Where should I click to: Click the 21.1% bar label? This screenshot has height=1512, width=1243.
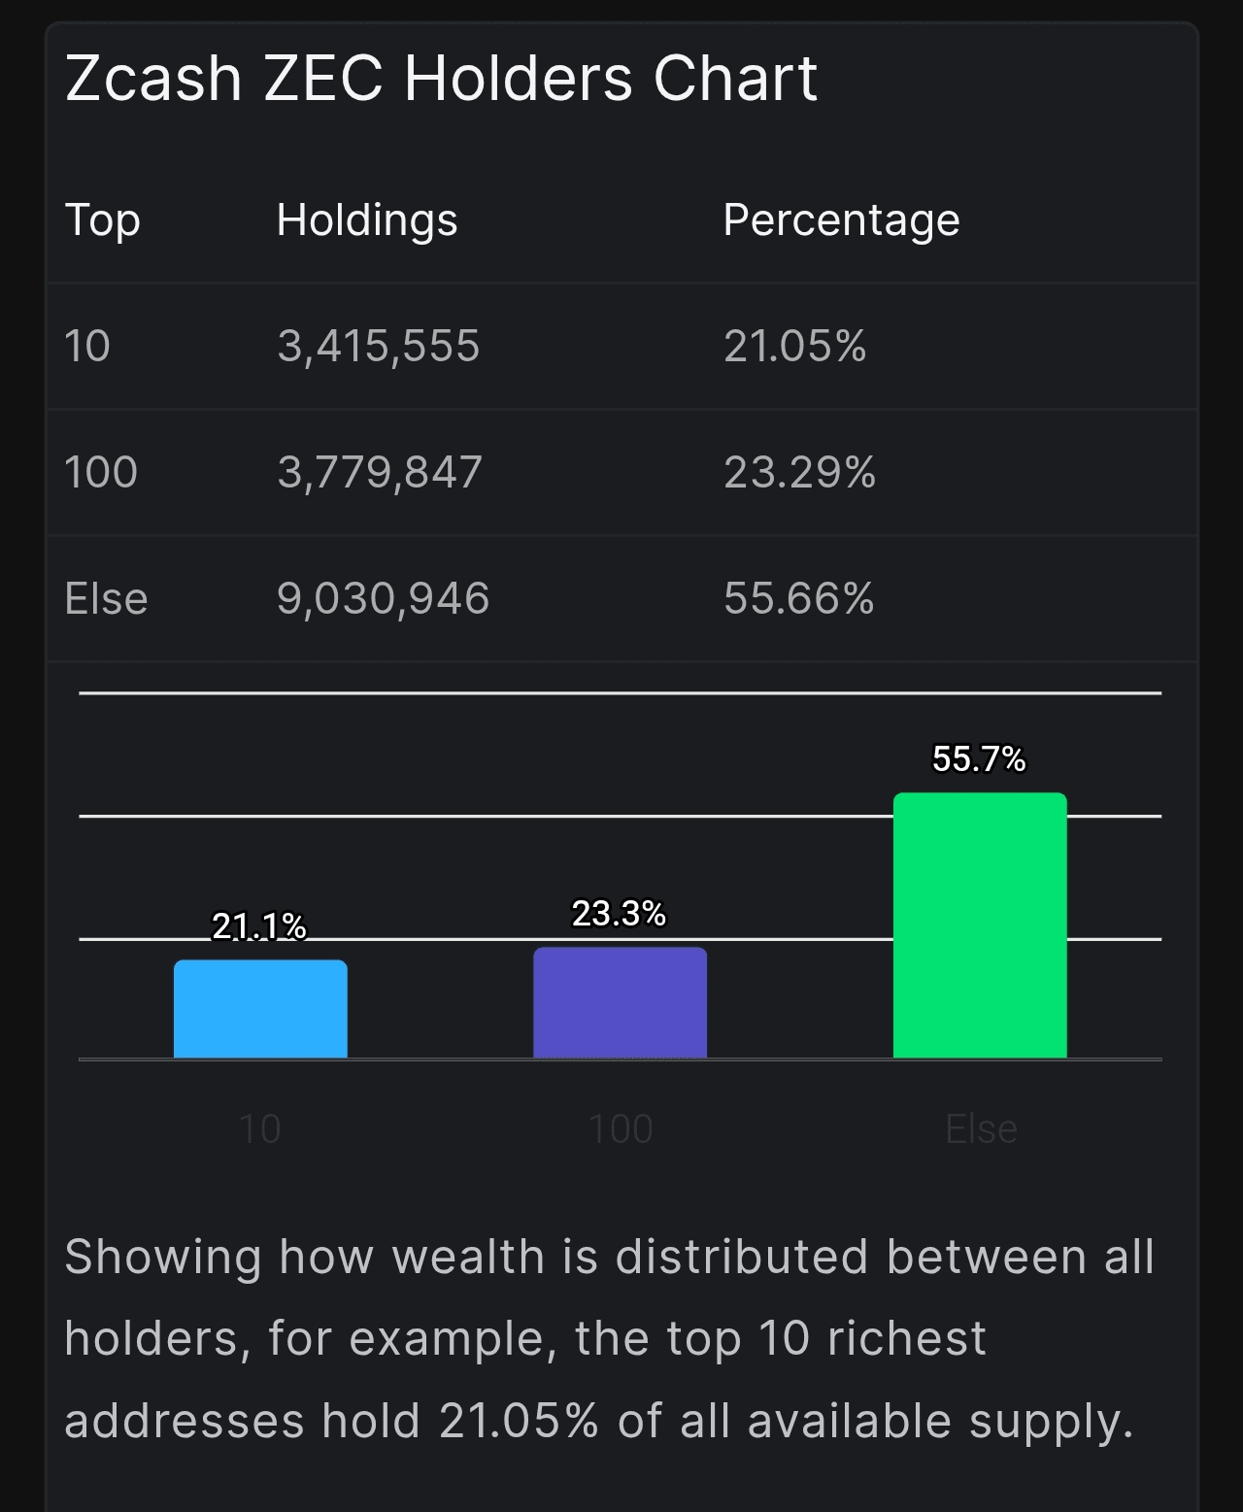point(259,925)
